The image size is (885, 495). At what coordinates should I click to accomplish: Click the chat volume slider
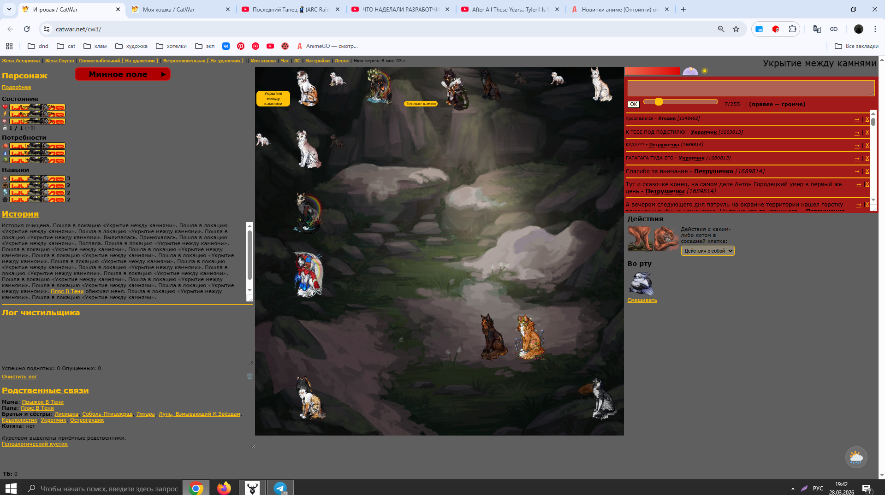coord(681,101)
